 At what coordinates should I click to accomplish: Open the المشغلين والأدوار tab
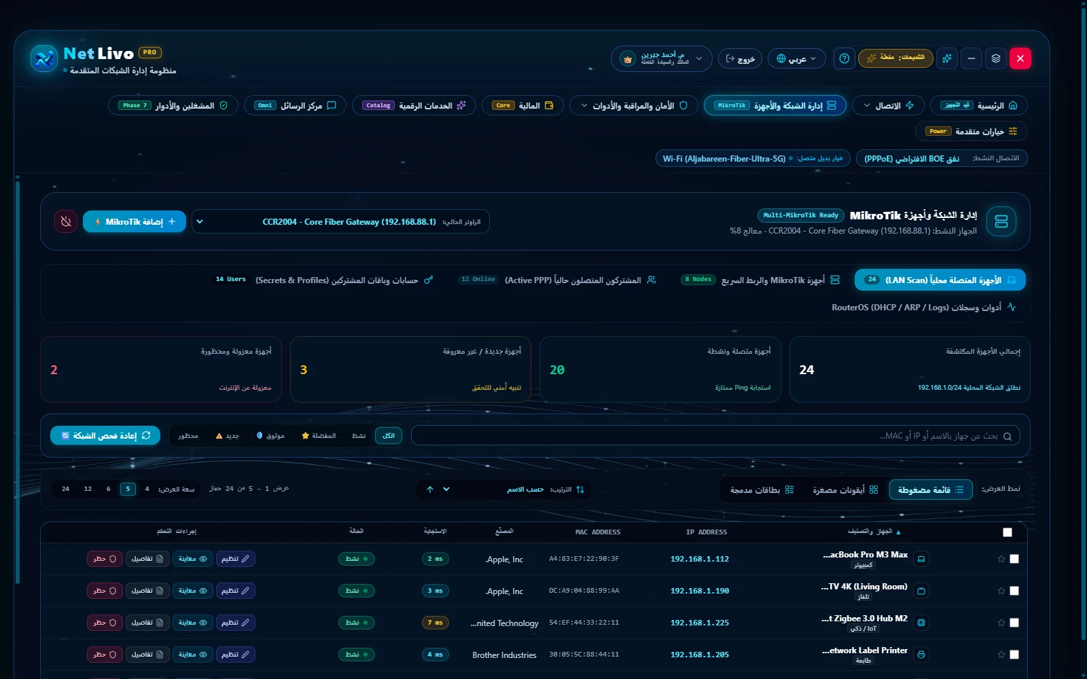click(173, 105)
